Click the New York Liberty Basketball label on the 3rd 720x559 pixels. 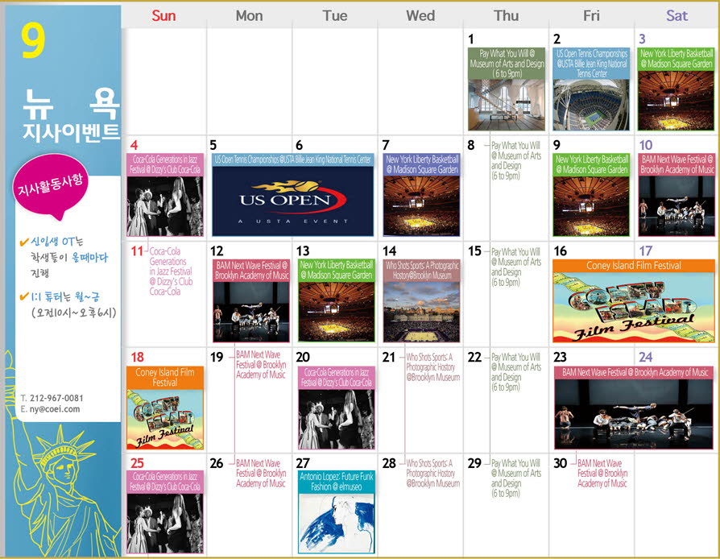676,59
